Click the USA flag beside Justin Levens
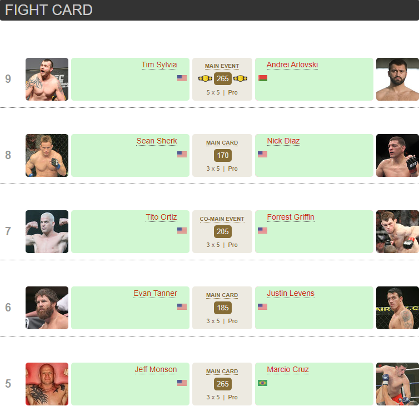This screenshot has width=419, height=411. [262, 307]
